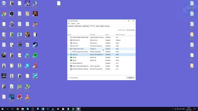Sort by the Status column header
Screen dimensions: 198x111
point(110,35)
